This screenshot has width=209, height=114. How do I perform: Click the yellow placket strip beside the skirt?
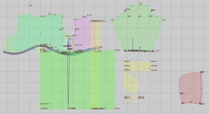click(x=95, y=65)
